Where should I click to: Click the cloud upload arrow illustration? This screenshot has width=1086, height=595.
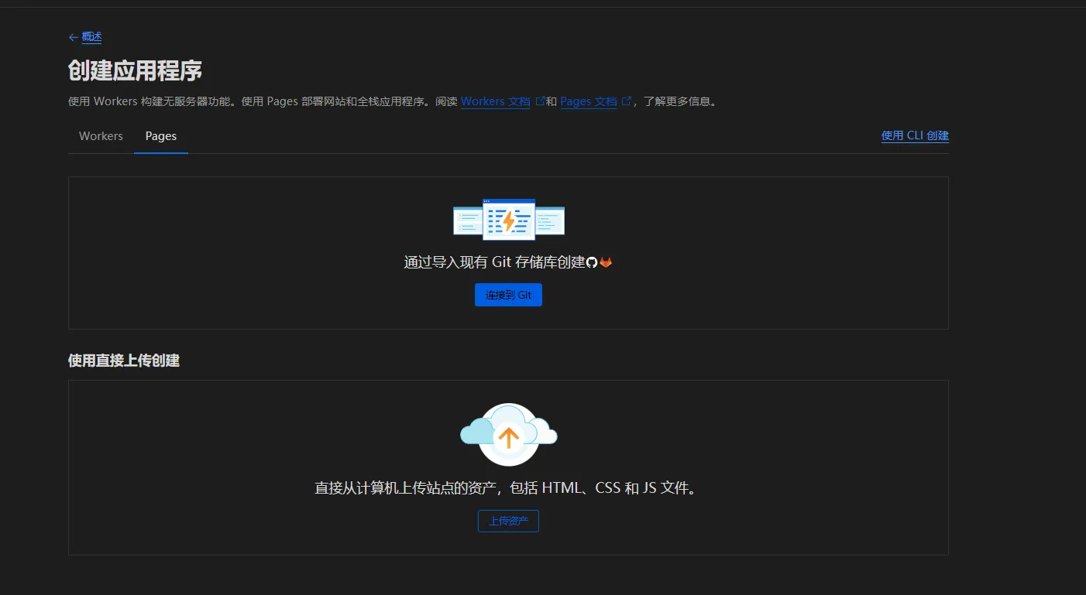pos(508,435)
